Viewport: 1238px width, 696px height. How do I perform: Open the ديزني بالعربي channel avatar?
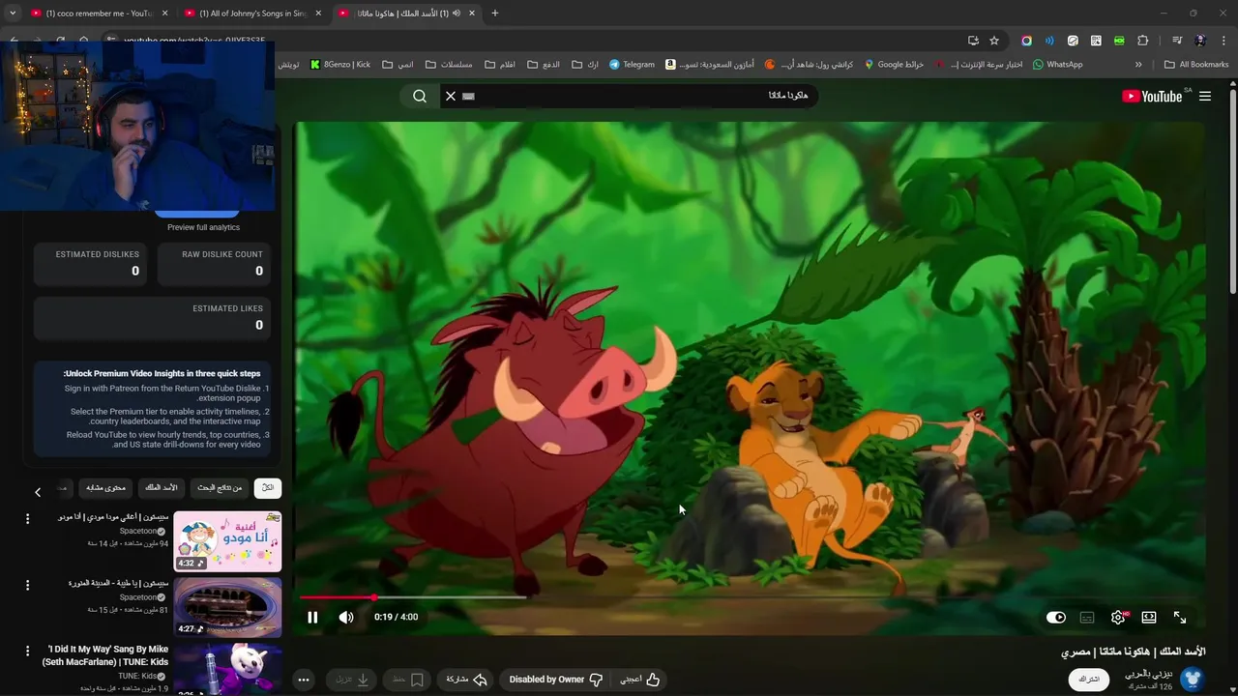[1192, 680]
